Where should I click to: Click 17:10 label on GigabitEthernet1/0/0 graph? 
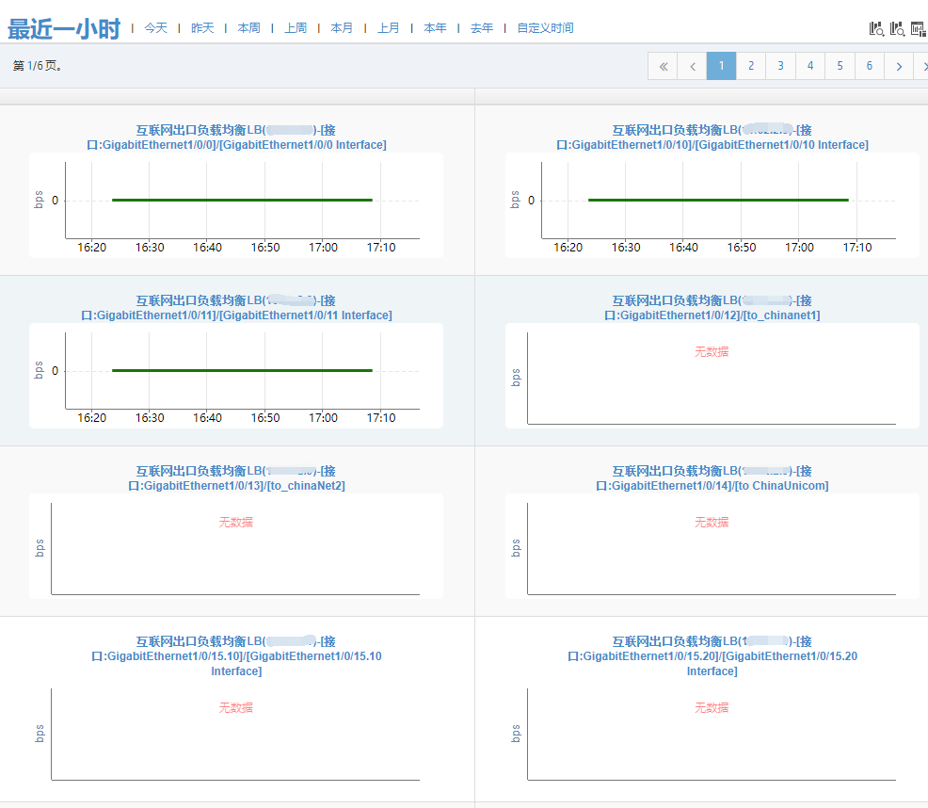pos(381,248)
